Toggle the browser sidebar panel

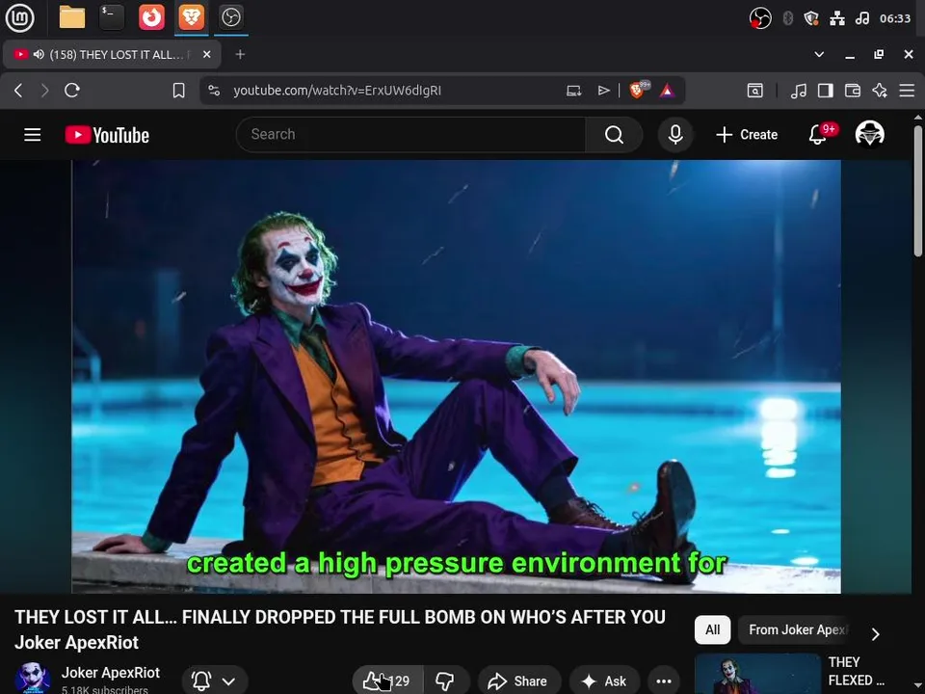click(x=826, y=91)
